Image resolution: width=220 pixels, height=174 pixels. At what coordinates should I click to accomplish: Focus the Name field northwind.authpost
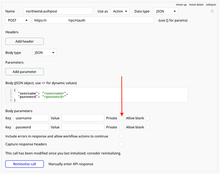click(x=58, y=11)
